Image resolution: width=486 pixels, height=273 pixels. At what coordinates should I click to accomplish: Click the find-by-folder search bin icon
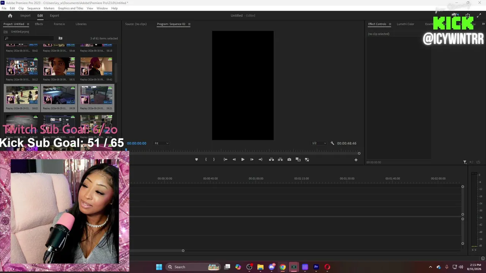coord(60,38)
